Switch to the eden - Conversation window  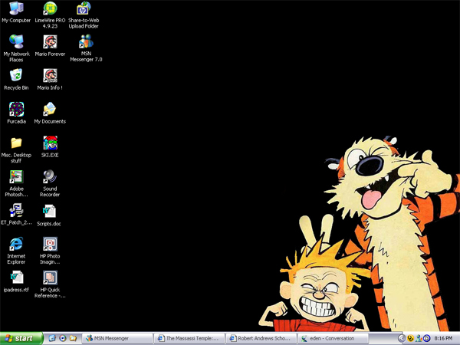click(x=333, y=338)
